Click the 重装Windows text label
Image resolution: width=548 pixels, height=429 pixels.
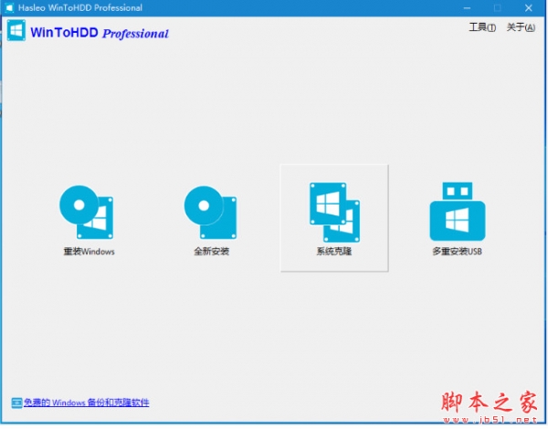click(x=89, y=252)
